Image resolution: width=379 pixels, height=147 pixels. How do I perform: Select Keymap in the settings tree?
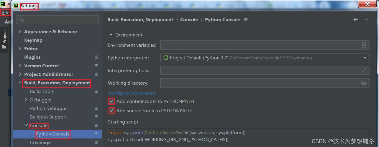point(33,40)
